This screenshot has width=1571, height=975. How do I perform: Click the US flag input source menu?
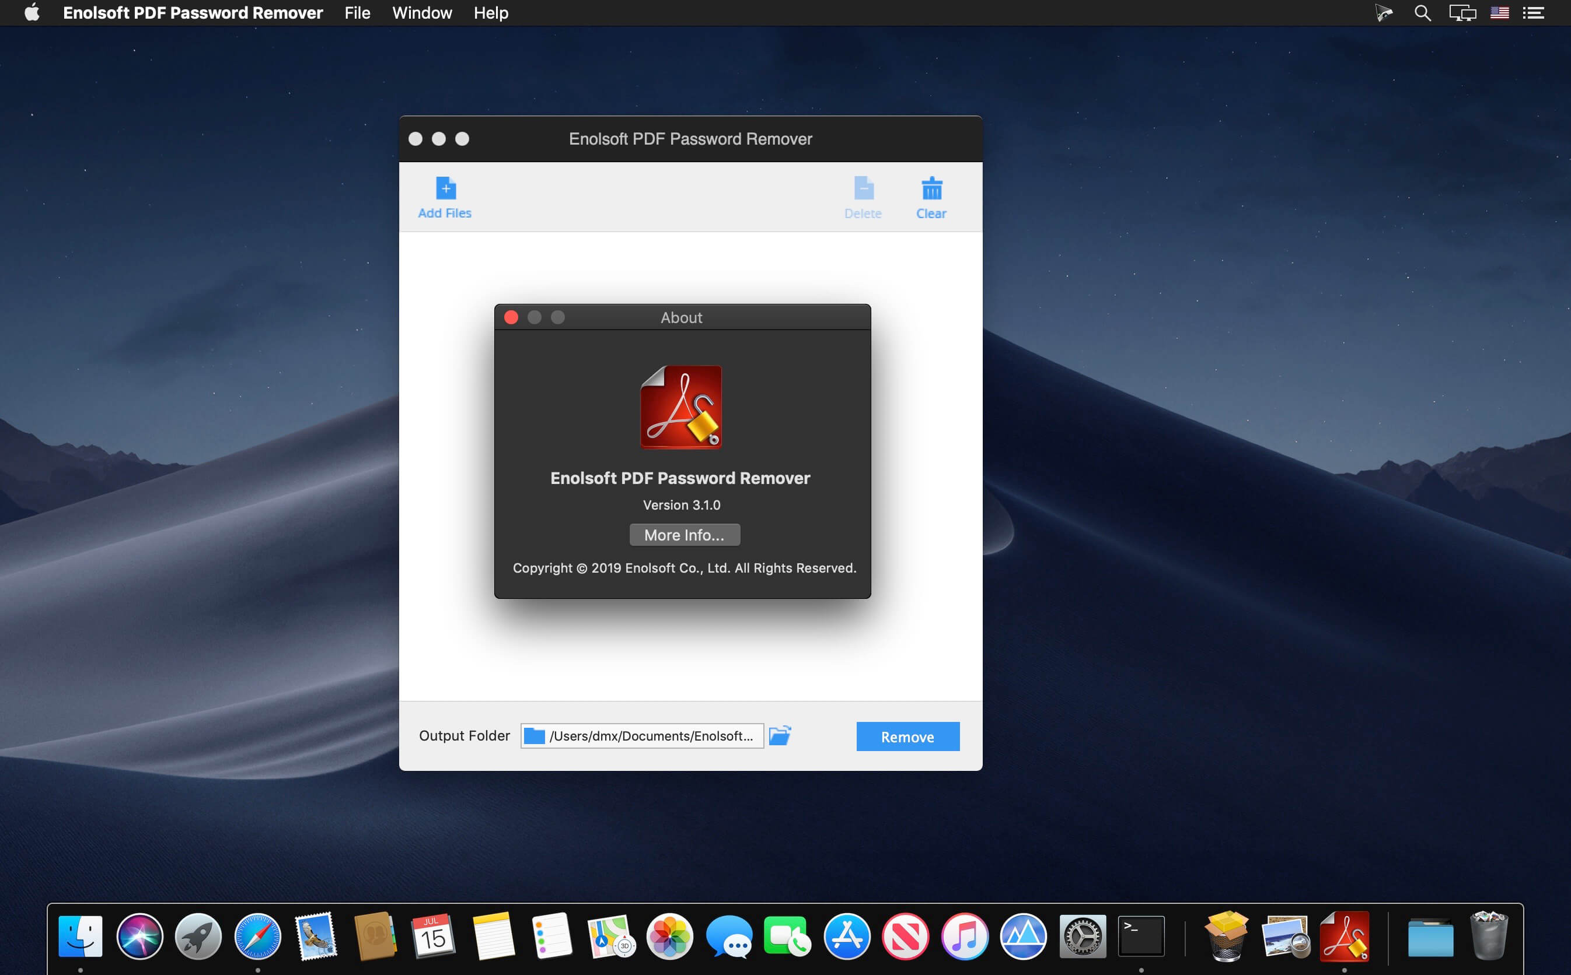tap(1499, 13)
